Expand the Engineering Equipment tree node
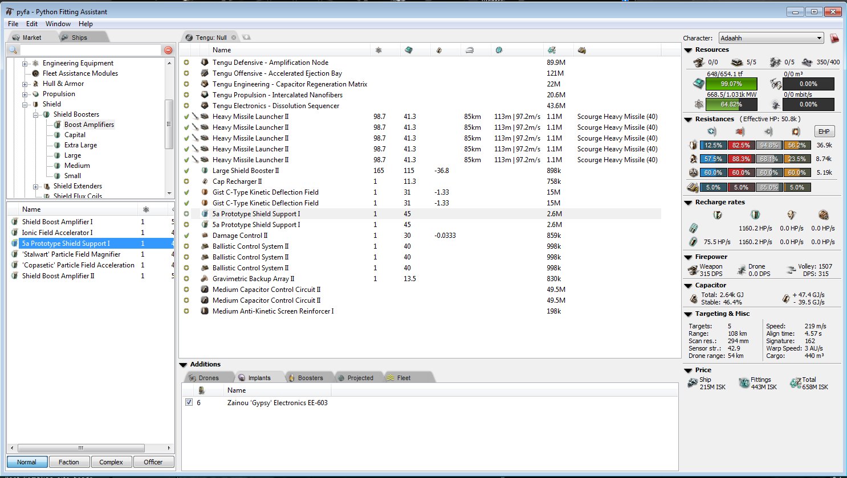The height and width of the screenshot is (478, 847). 25,63
